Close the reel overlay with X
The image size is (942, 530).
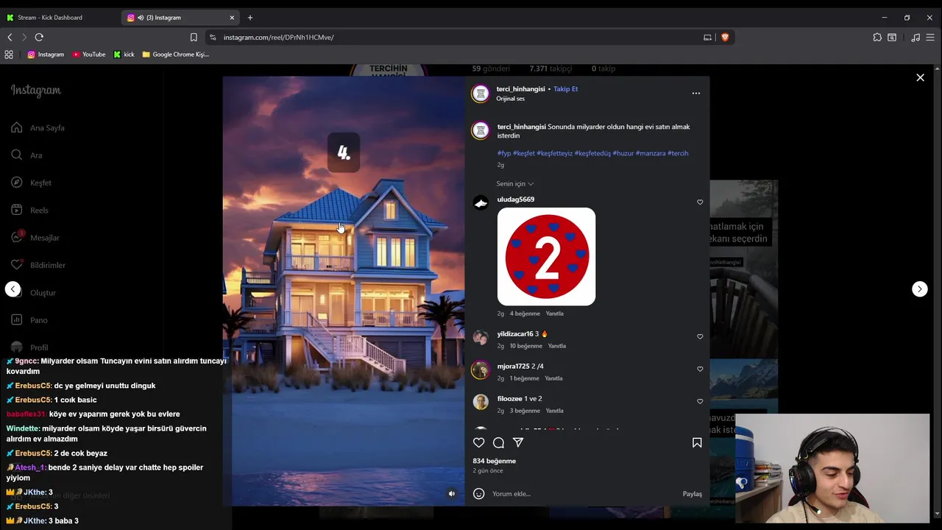click(x=920, y=77)
